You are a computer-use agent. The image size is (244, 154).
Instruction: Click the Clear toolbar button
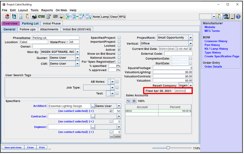(114, 17)
